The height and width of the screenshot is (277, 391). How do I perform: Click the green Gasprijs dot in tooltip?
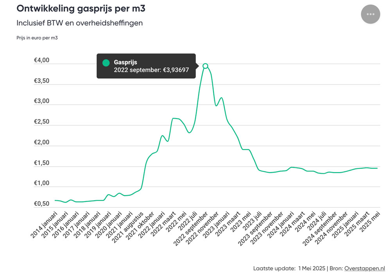[106, 63]
